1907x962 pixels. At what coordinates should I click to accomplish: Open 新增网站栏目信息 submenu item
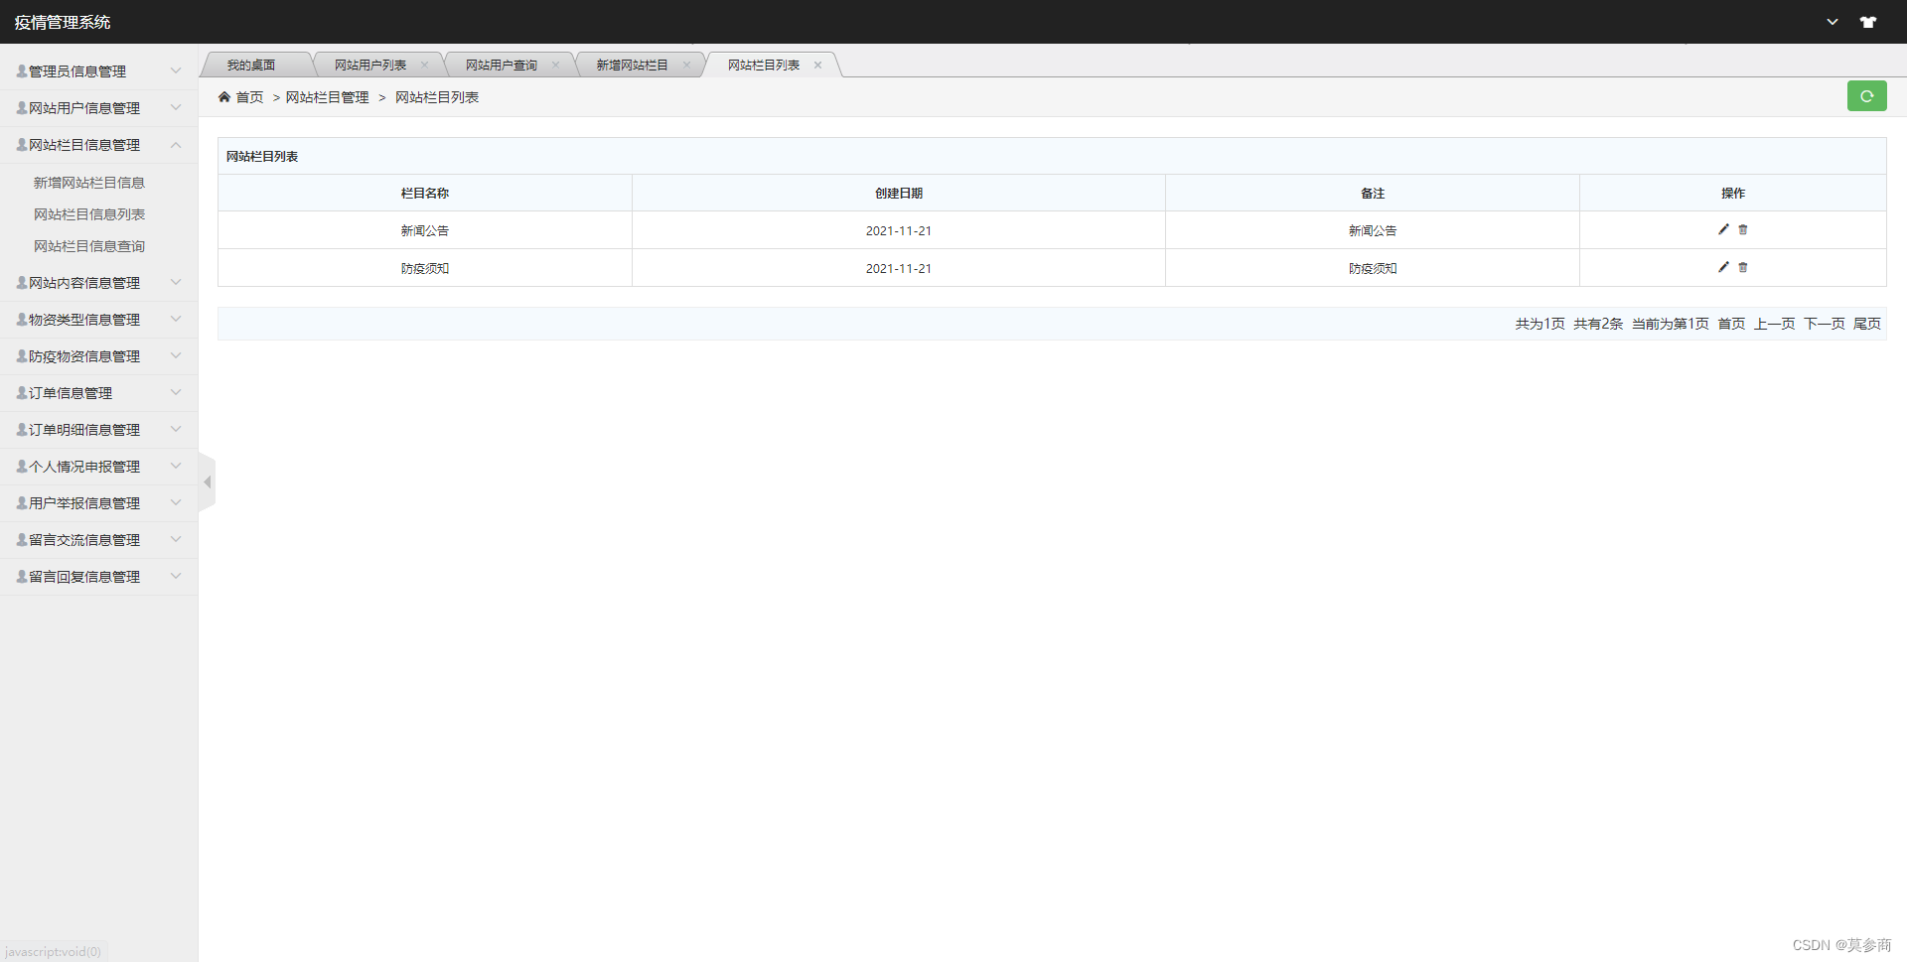click(x=89, y=183)
